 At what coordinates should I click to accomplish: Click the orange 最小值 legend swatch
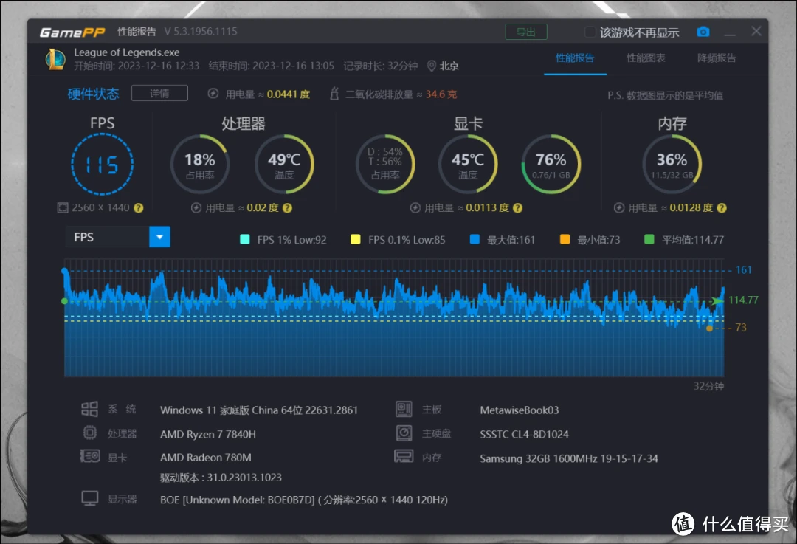tap(565, 239)
